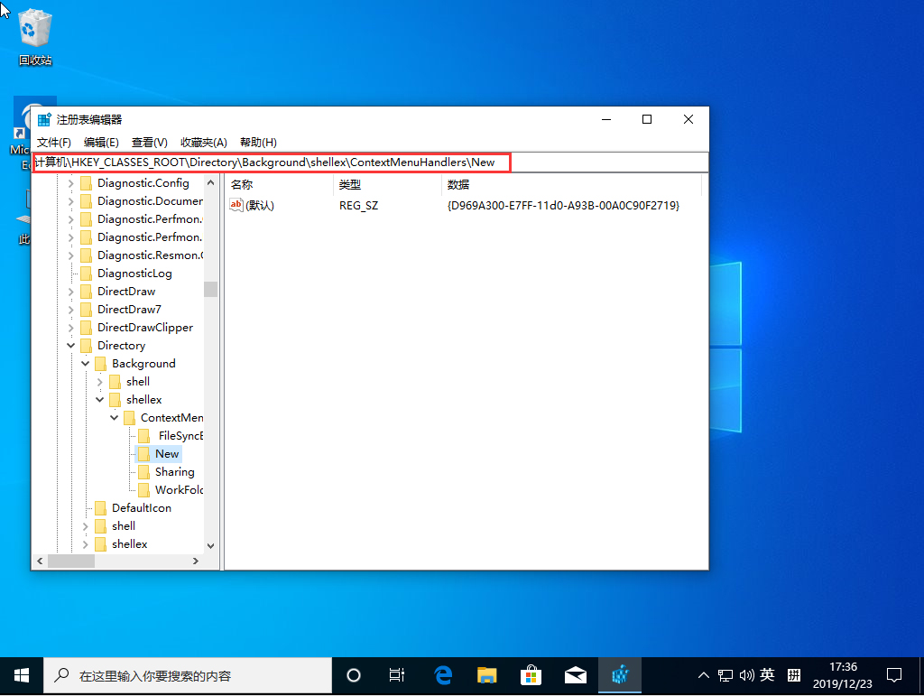Open the Registry Editor icon in the taskbar

tap(618, 674)
